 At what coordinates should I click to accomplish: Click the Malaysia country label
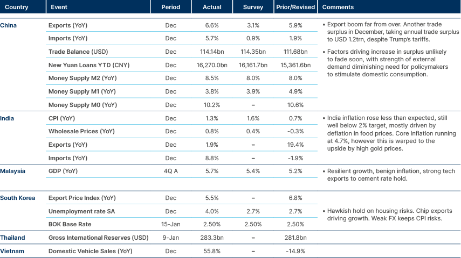[12, 171]
